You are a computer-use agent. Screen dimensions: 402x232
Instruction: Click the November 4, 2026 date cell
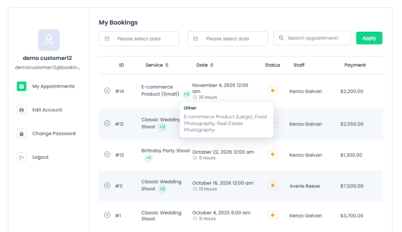click(x=220, y=88)
